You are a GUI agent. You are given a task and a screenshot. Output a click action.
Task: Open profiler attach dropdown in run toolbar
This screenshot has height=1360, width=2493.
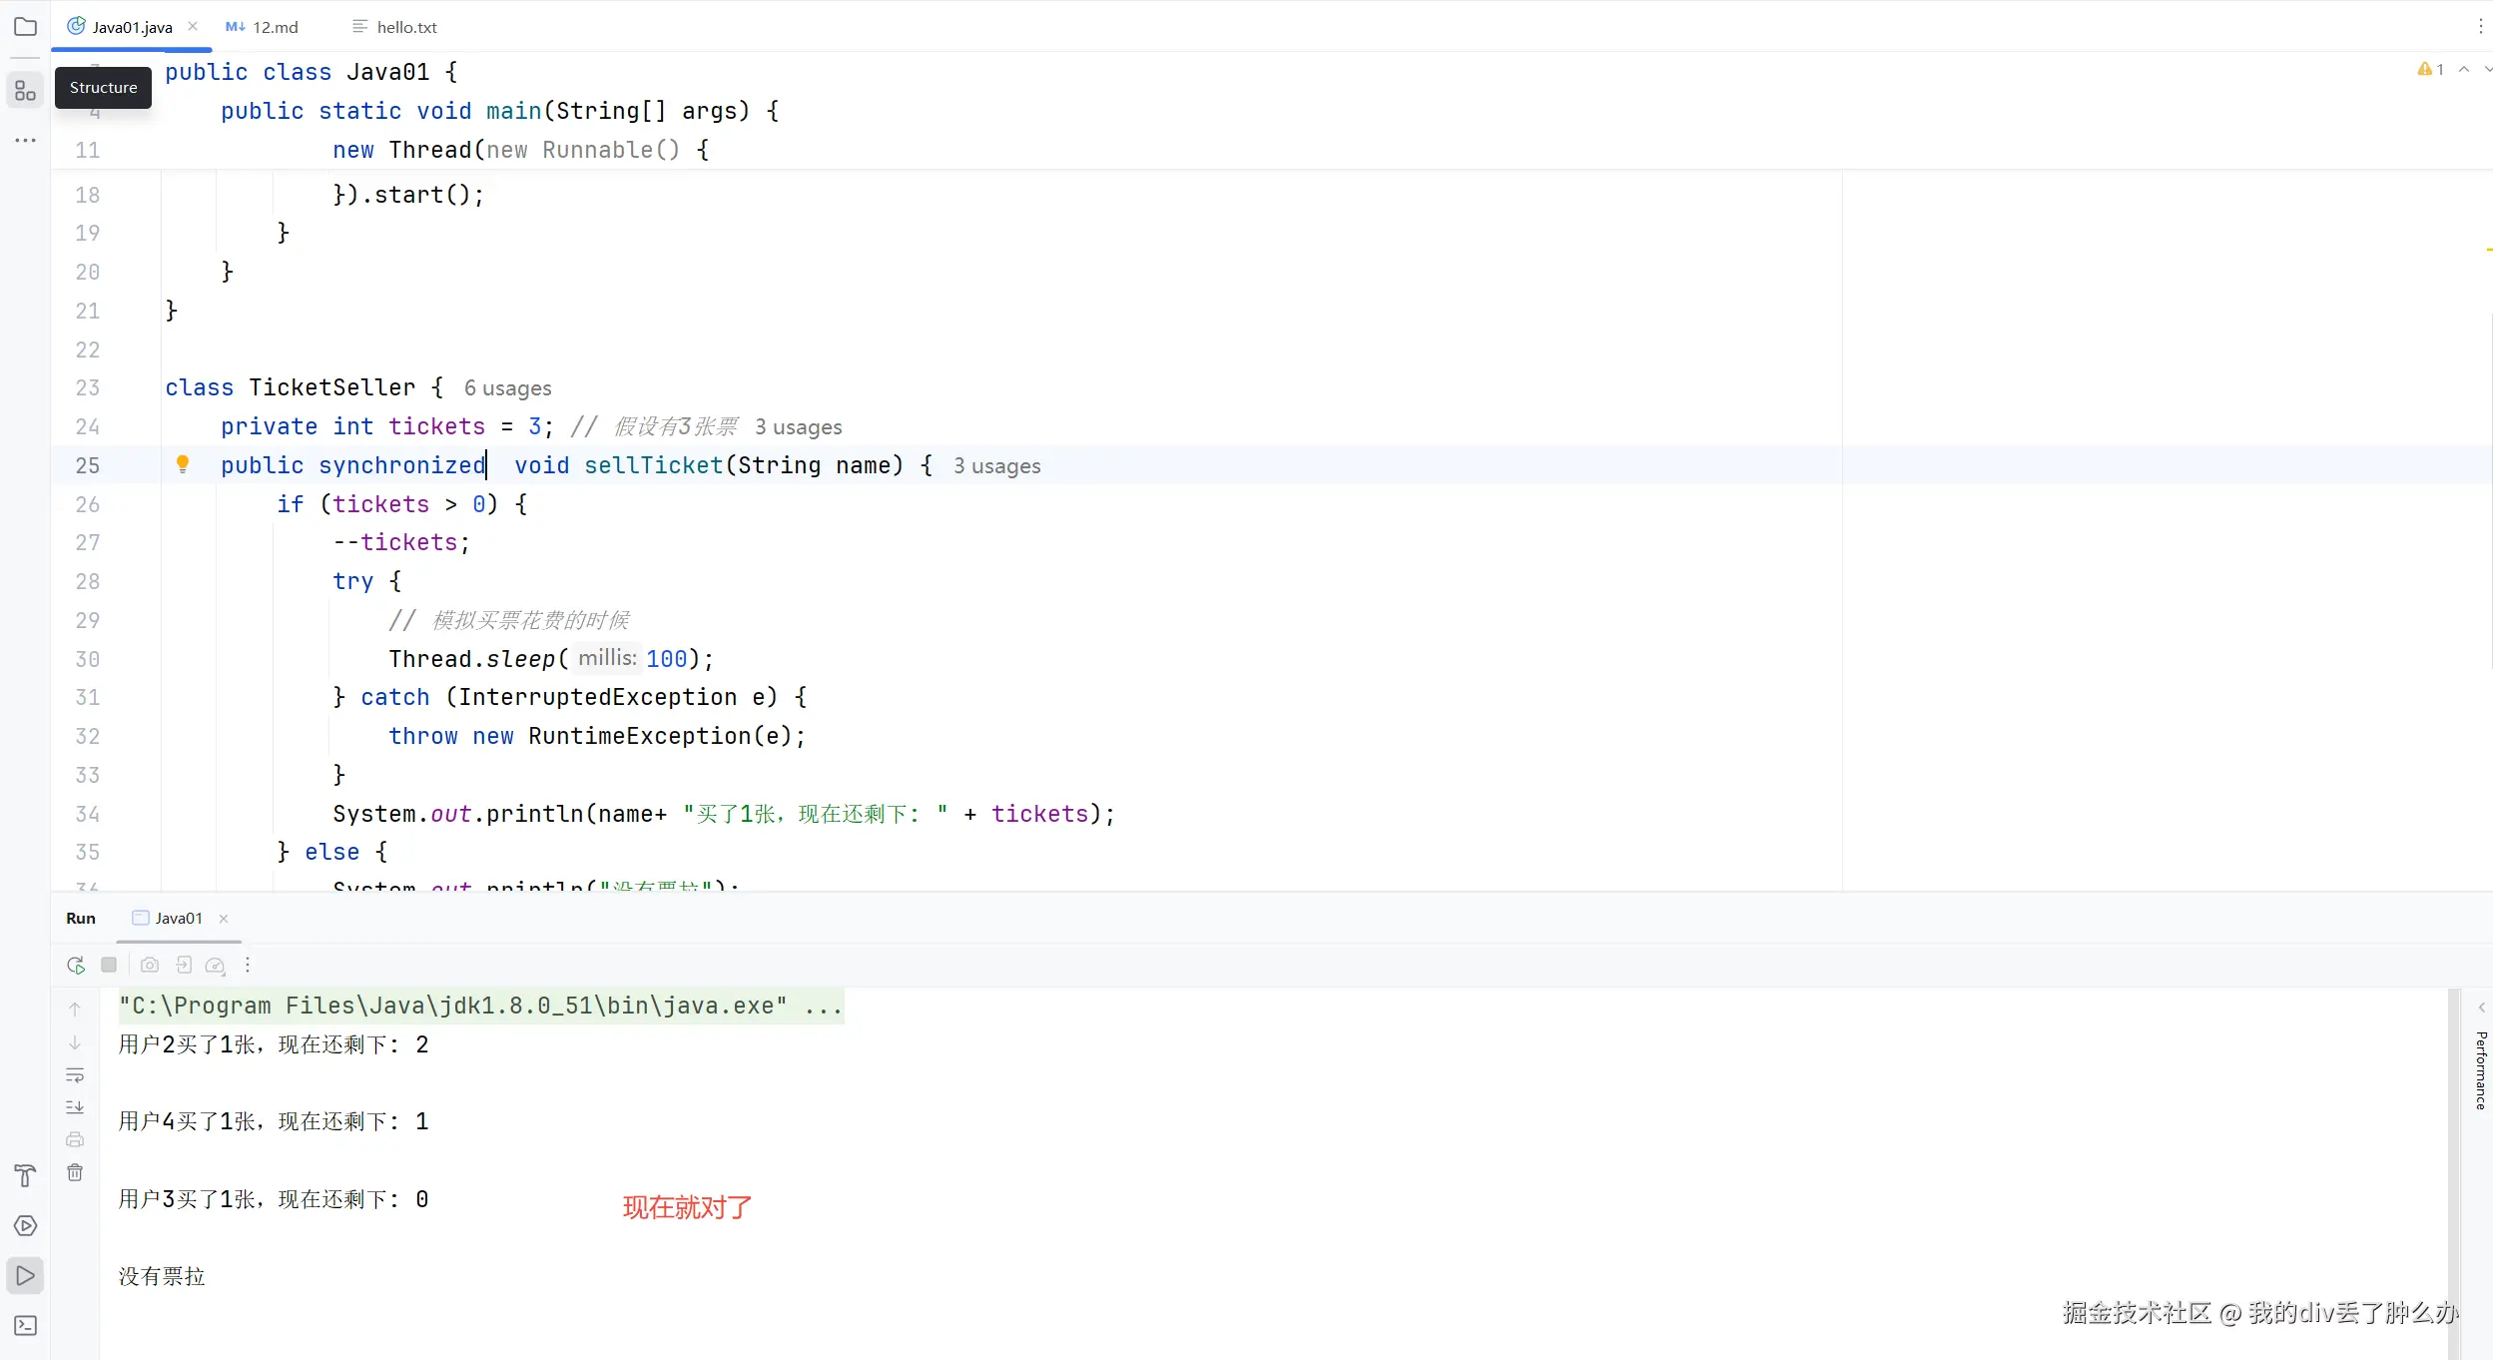216,965
